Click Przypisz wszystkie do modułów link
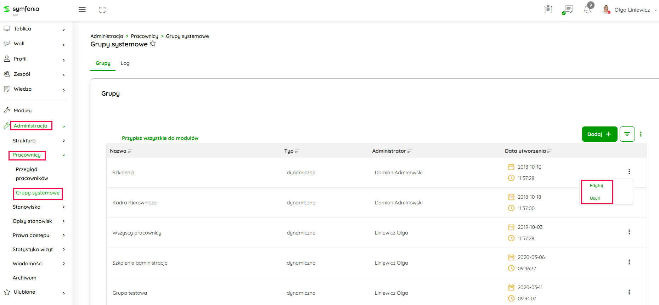659x305 pixels. [160, 138]
